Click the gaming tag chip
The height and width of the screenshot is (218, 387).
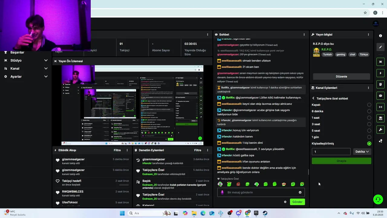[341, 54]
